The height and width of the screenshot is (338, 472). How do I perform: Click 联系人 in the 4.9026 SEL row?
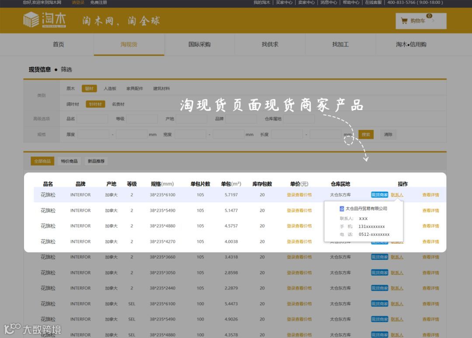pyautogui.click(x=397, y=319)
